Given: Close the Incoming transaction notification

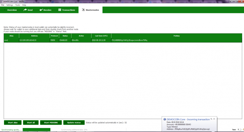Looking at the screenshot, I should click(214, 119).
